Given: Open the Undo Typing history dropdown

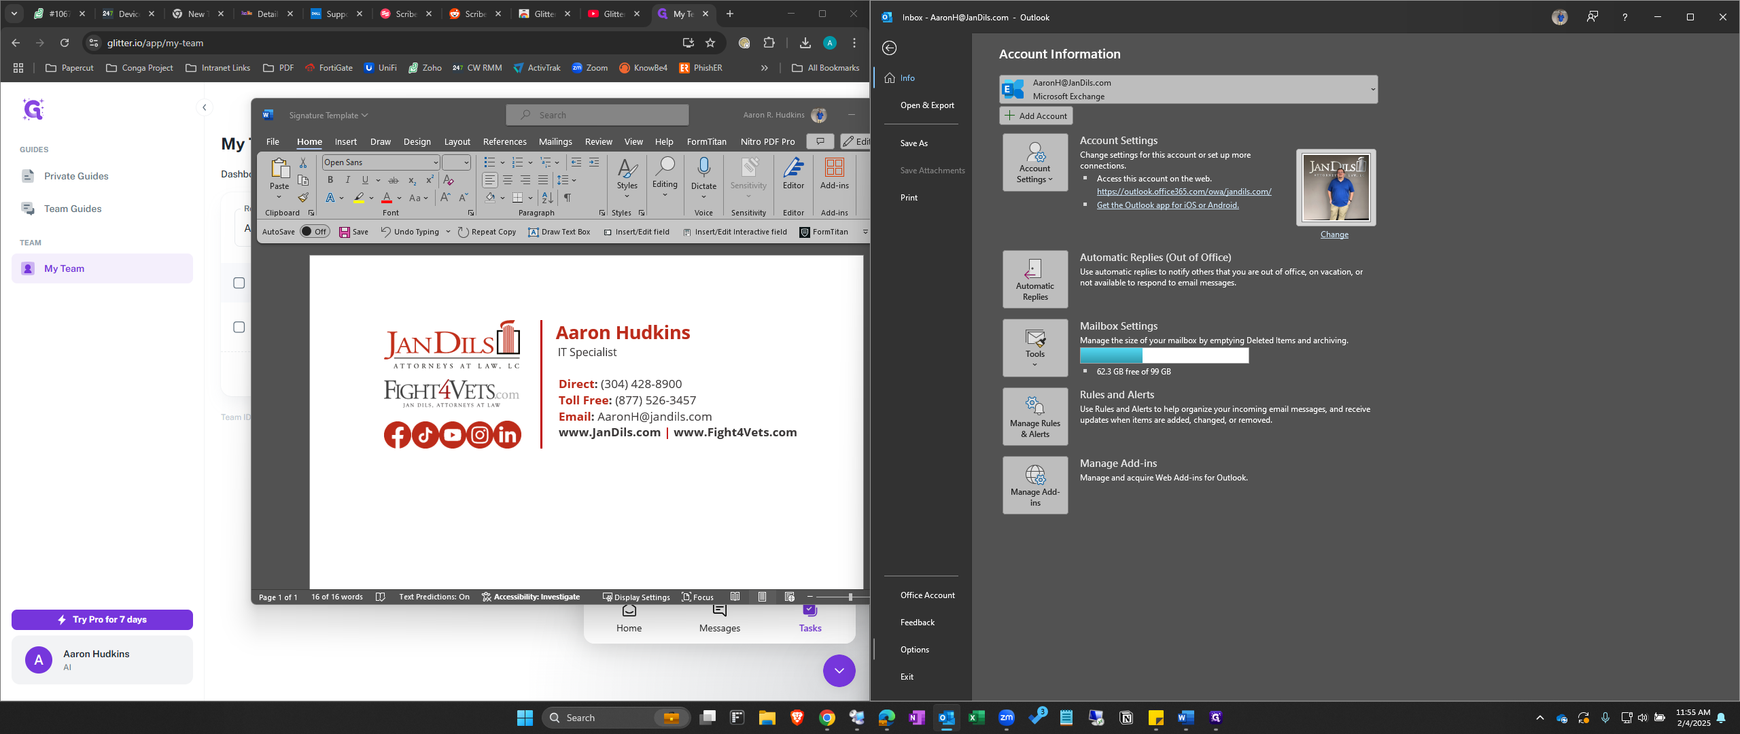Looking at the screenshot, I should tap(448, 232).
